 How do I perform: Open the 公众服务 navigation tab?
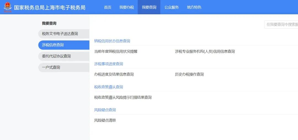tap(172, 7)
